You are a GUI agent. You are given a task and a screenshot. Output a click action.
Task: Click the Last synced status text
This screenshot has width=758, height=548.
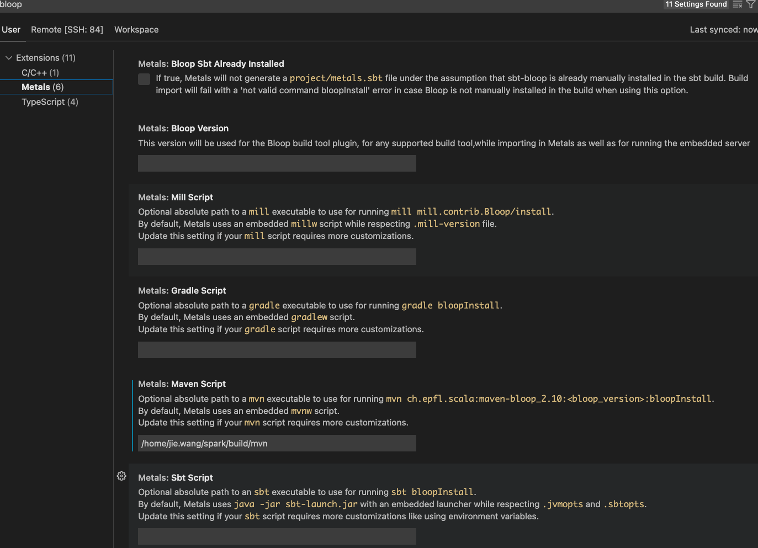tap(723, 30)
